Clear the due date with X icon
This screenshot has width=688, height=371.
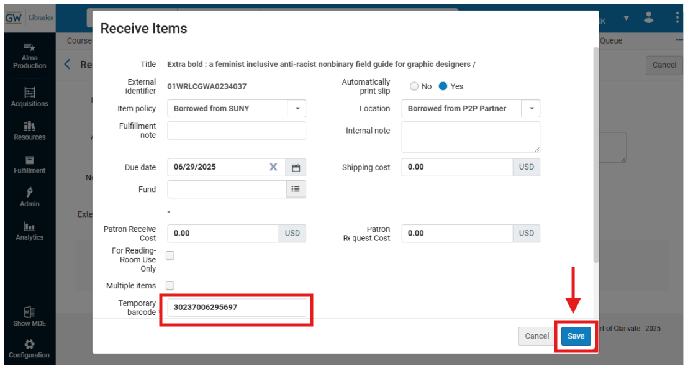point(273,167)
